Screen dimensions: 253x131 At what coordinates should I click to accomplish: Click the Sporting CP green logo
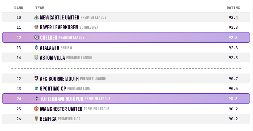point(36,88)
